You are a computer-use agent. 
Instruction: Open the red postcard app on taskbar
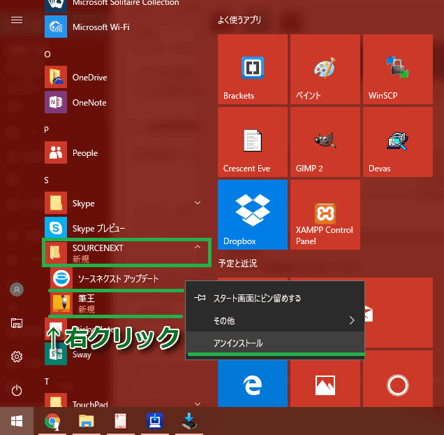121,421
